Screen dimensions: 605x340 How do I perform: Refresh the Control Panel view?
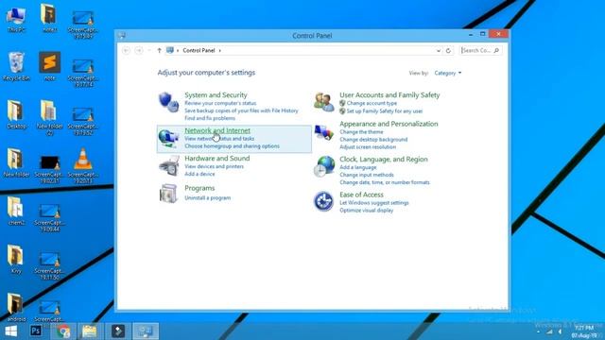click(x=448, y=50)
